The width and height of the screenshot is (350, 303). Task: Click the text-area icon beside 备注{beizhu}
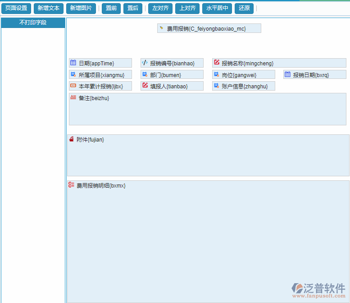(73, 97)
